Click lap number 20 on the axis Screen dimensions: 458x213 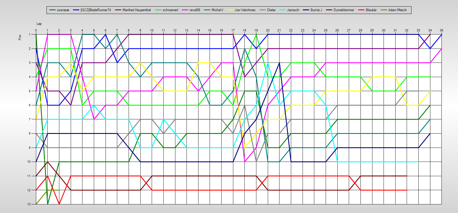268,30
